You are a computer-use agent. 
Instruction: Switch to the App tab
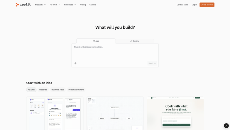coord(96,41)
